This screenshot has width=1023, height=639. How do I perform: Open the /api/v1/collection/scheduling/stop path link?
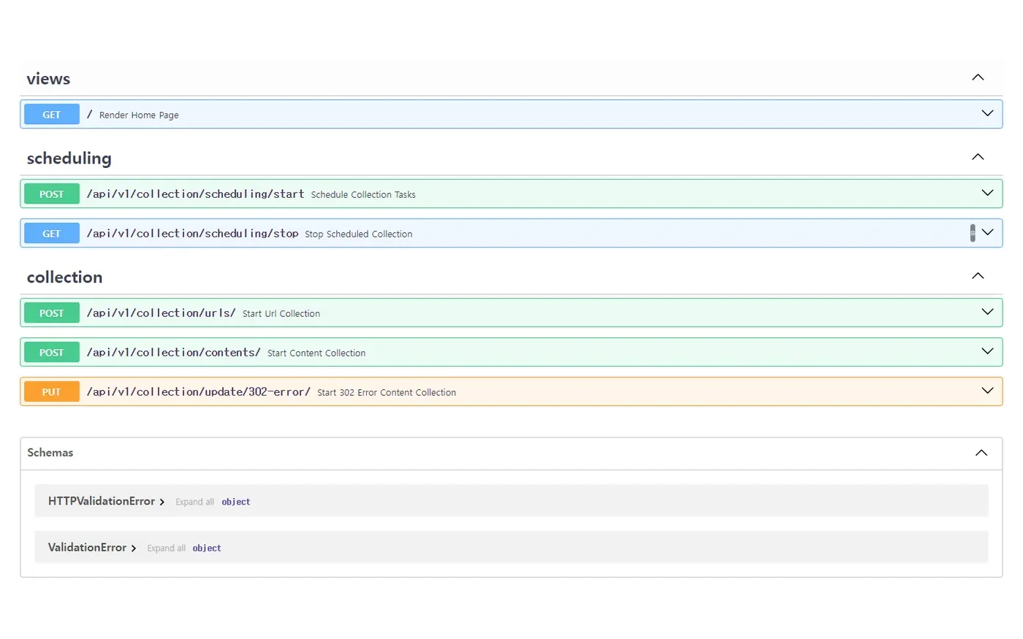point(192,234)
